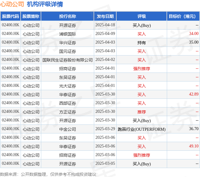The height and width of the screenshot is (177, 200).
Task: Click the date 2025-03-05
Action: [105, 163]
